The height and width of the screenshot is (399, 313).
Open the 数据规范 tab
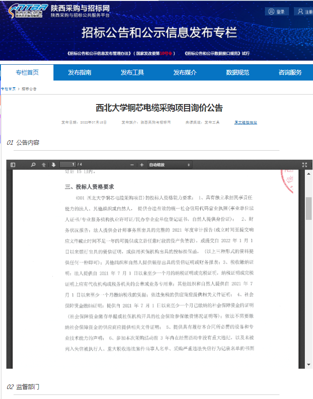pyautogui.click(x=237, y=72)
